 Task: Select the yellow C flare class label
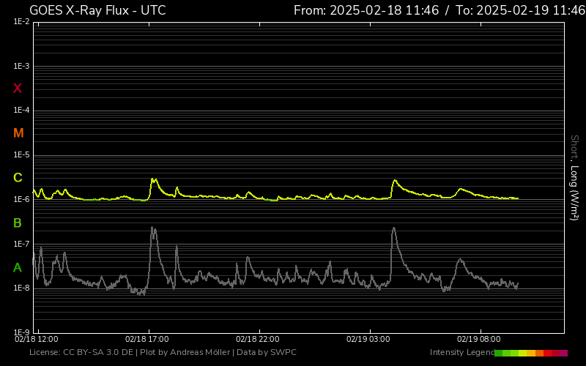coord(18,178)
